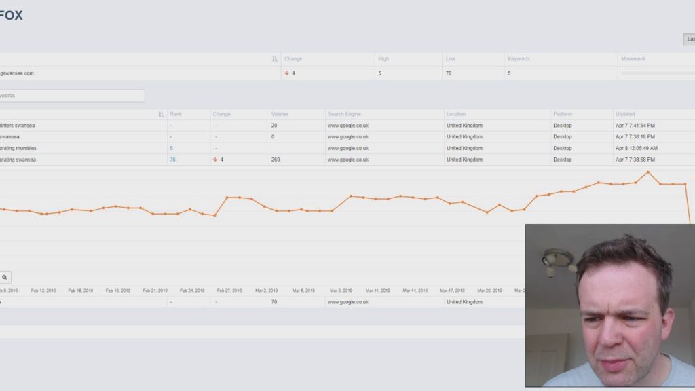The image size is (695, 391).
Task: Open the rank 78 link for swansea
Action: coord(172,160)
